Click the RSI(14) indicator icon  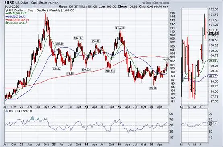7,111
